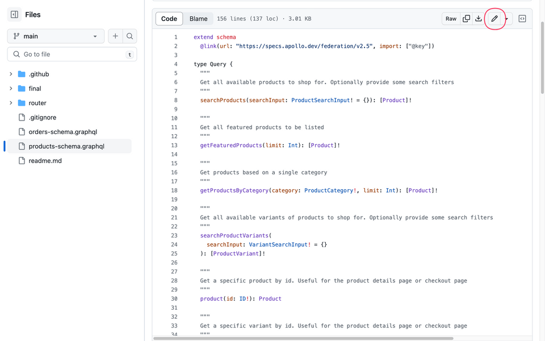Click ProductCategory type reference
The width and height of the screenshot is (545, 341).
pyautogui.click(x=329, y=190)
